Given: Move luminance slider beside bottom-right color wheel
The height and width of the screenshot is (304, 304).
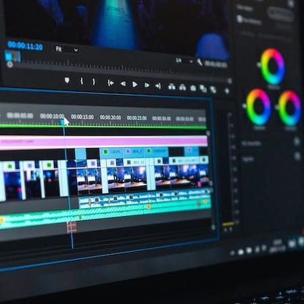Looking at the screenshot, I should pos(277,107).
